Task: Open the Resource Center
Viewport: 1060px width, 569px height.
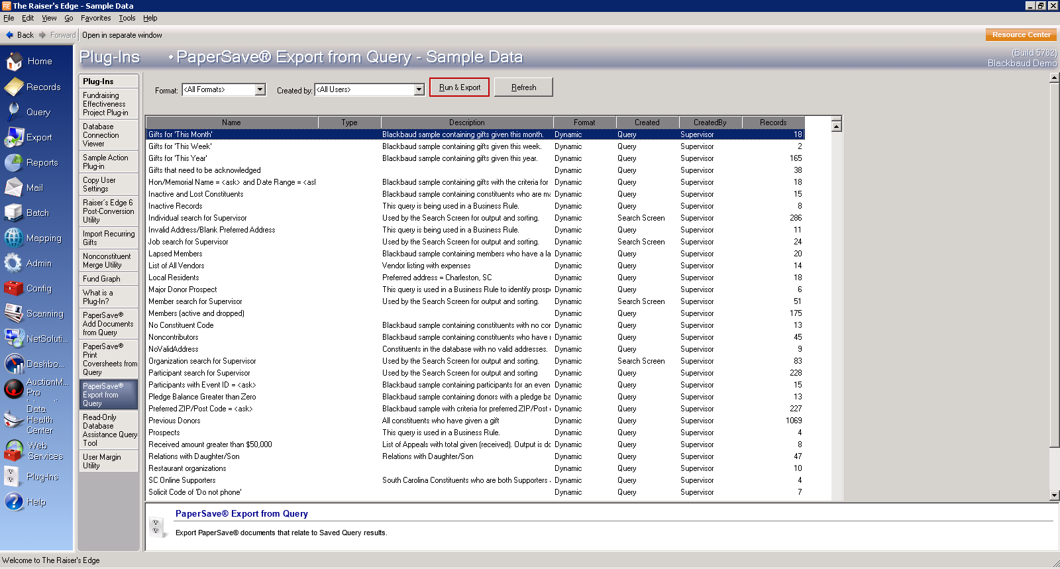Action: click(1021, 34)
